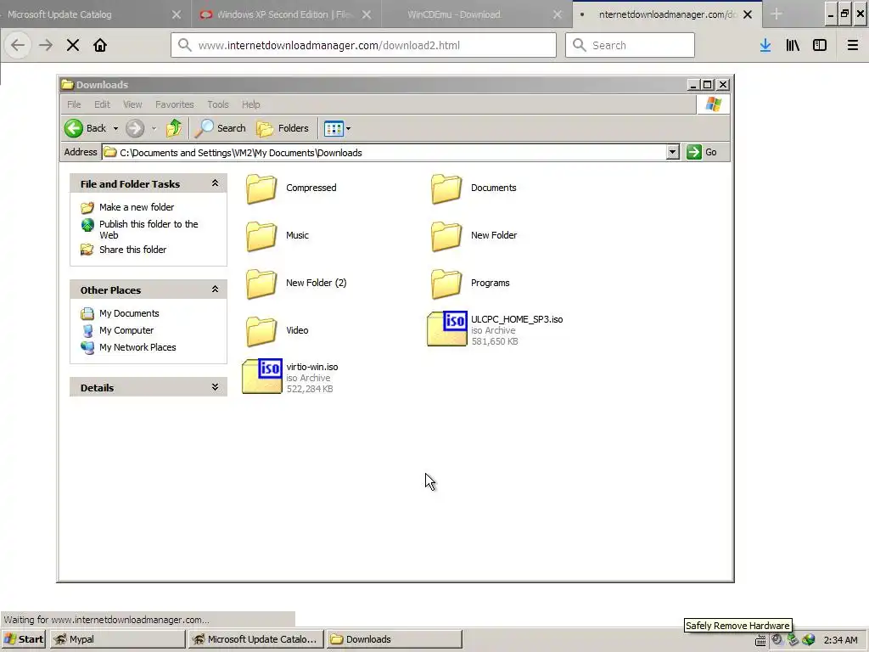This screenshot has height=652, width=869.
Task: Open the browser Downloads arrow
Action: pyautogui.click(x=765, y=46)
